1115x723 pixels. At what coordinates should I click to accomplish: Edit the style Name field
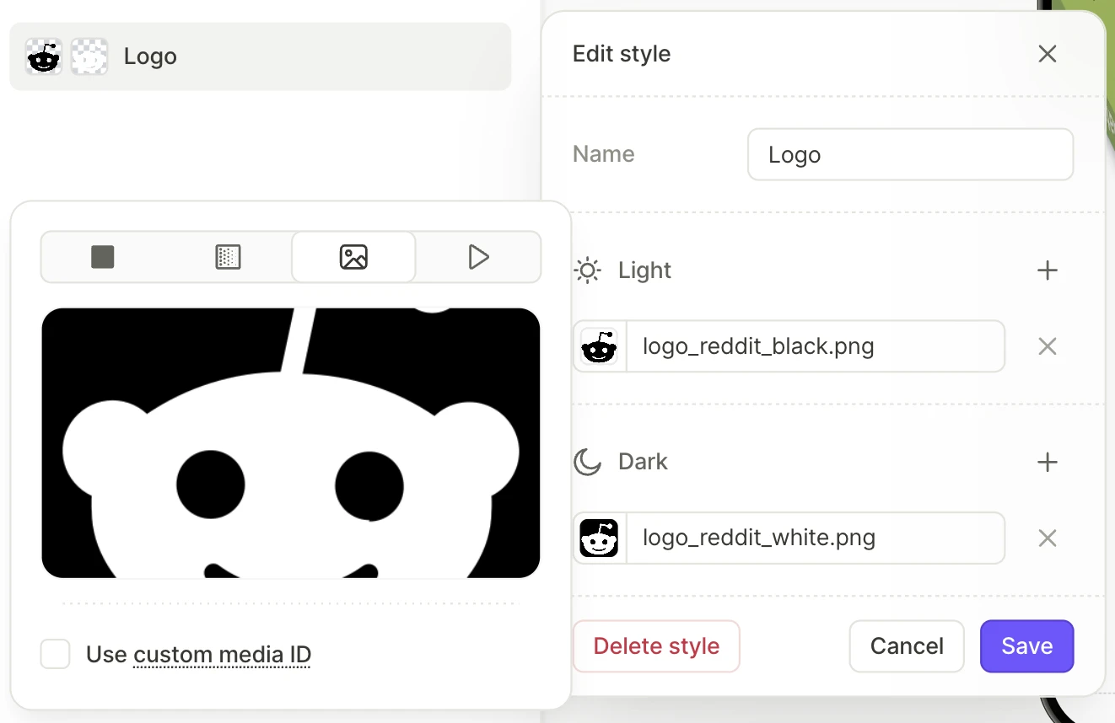910,154
